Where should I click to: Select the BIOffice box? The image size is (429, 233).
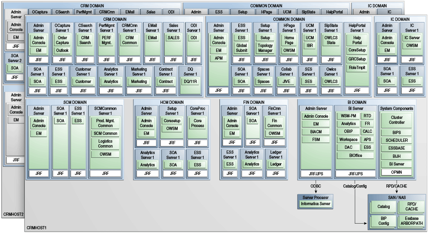[356, 155]
